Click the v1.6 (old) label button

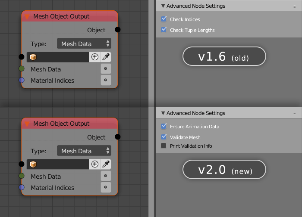[x=224, y=56]
